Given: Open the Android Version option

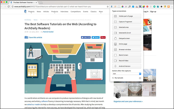Looking at the screenshot, I should [x=126, y=66].
